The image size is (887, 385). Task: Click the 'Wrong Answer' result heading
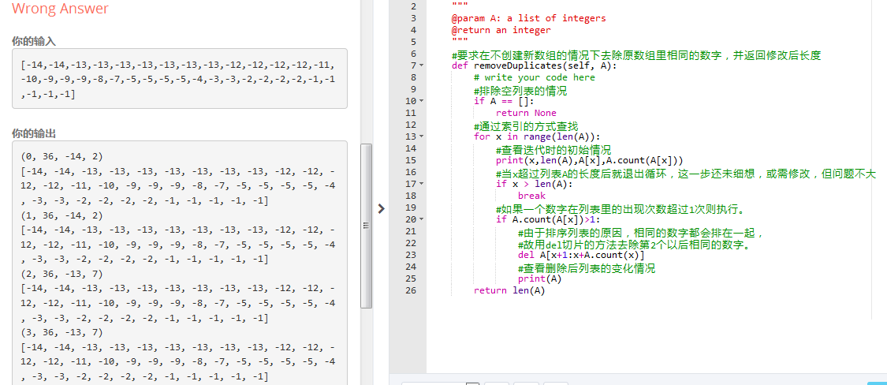[x=60, y=9]
